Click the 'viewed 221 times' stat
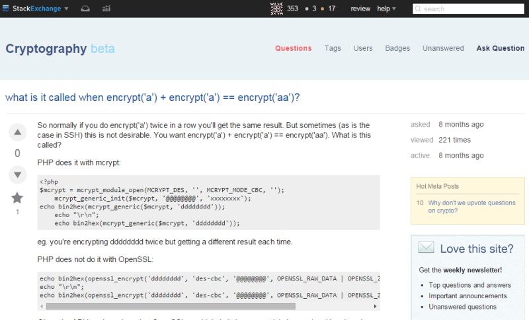529x320 pixels. click(440, 140)
